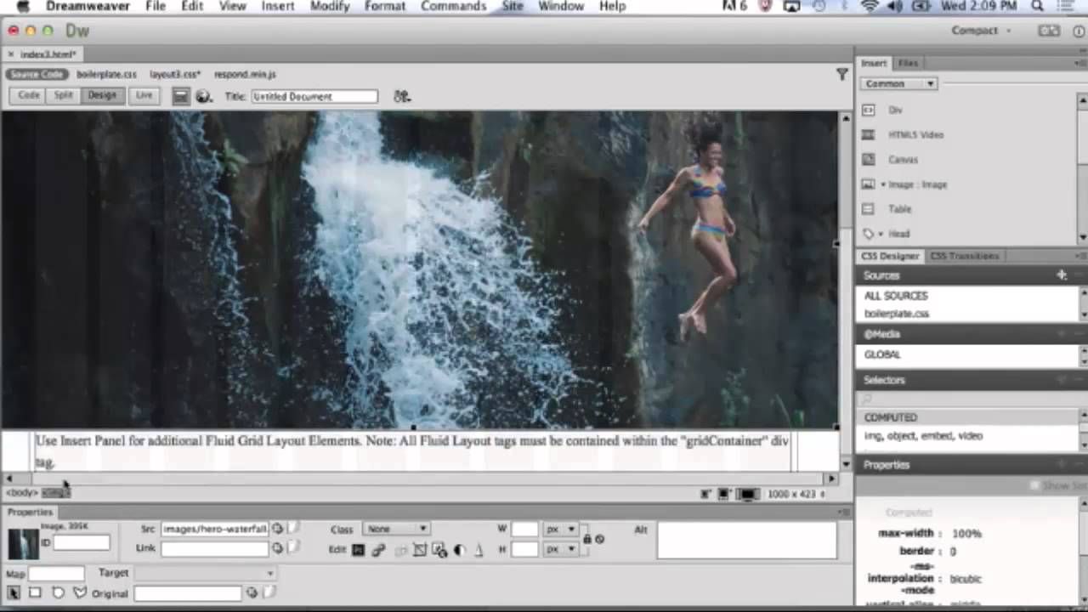Viewport: 1088px width, 612px height.
Task: Open the Site menu
Action: pos(513,6)
